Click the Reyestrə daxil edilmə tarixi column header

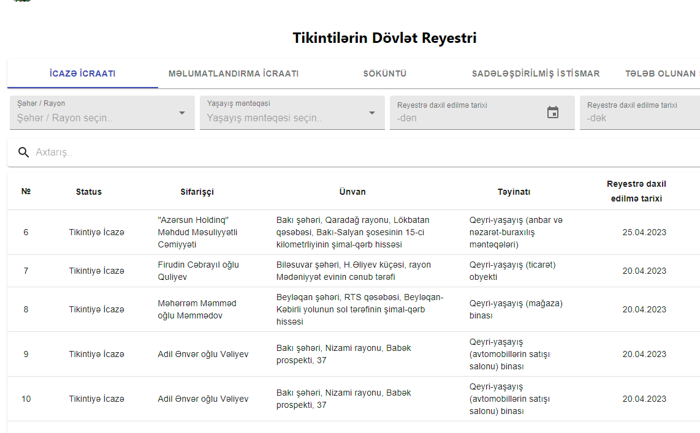pos(636,191)
